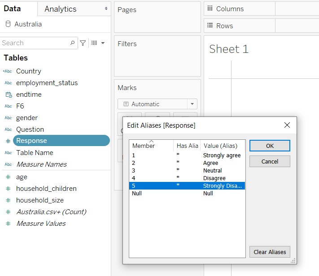Click the Sheet 1 title

point(229,49)
